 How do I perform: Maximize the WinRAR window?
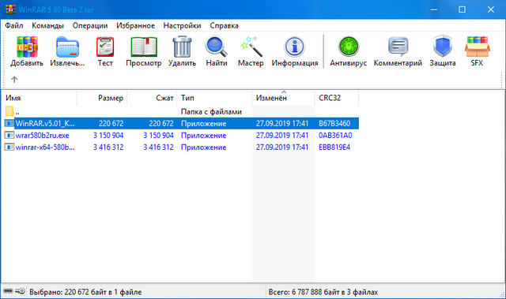pyautogui.click(x=462, y=9)
